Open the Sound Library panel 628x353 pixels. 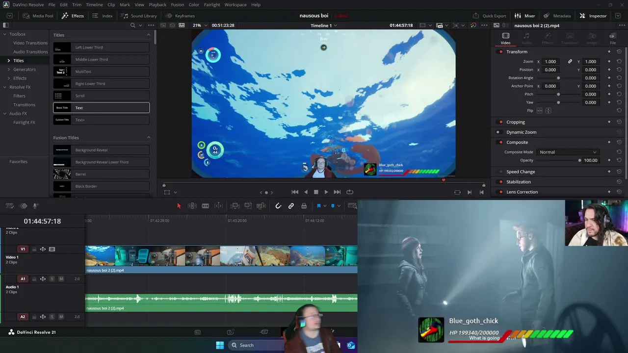tap(139, 16)
